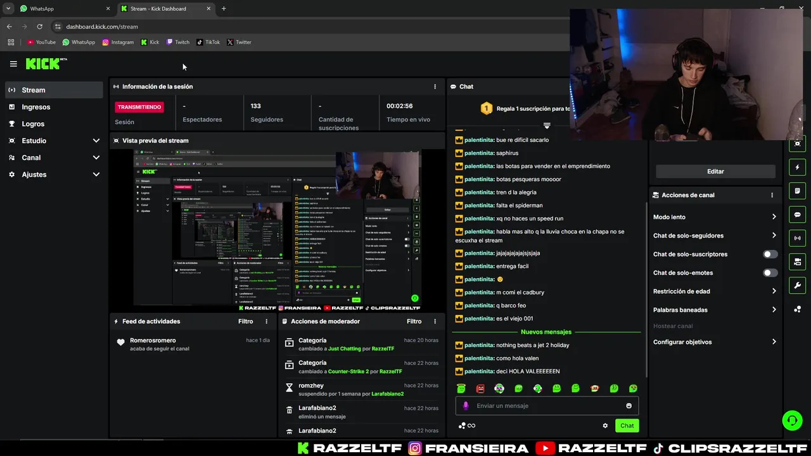Open chat settings gear icon
Screen dimensions: 811x456
coord(605,426)
